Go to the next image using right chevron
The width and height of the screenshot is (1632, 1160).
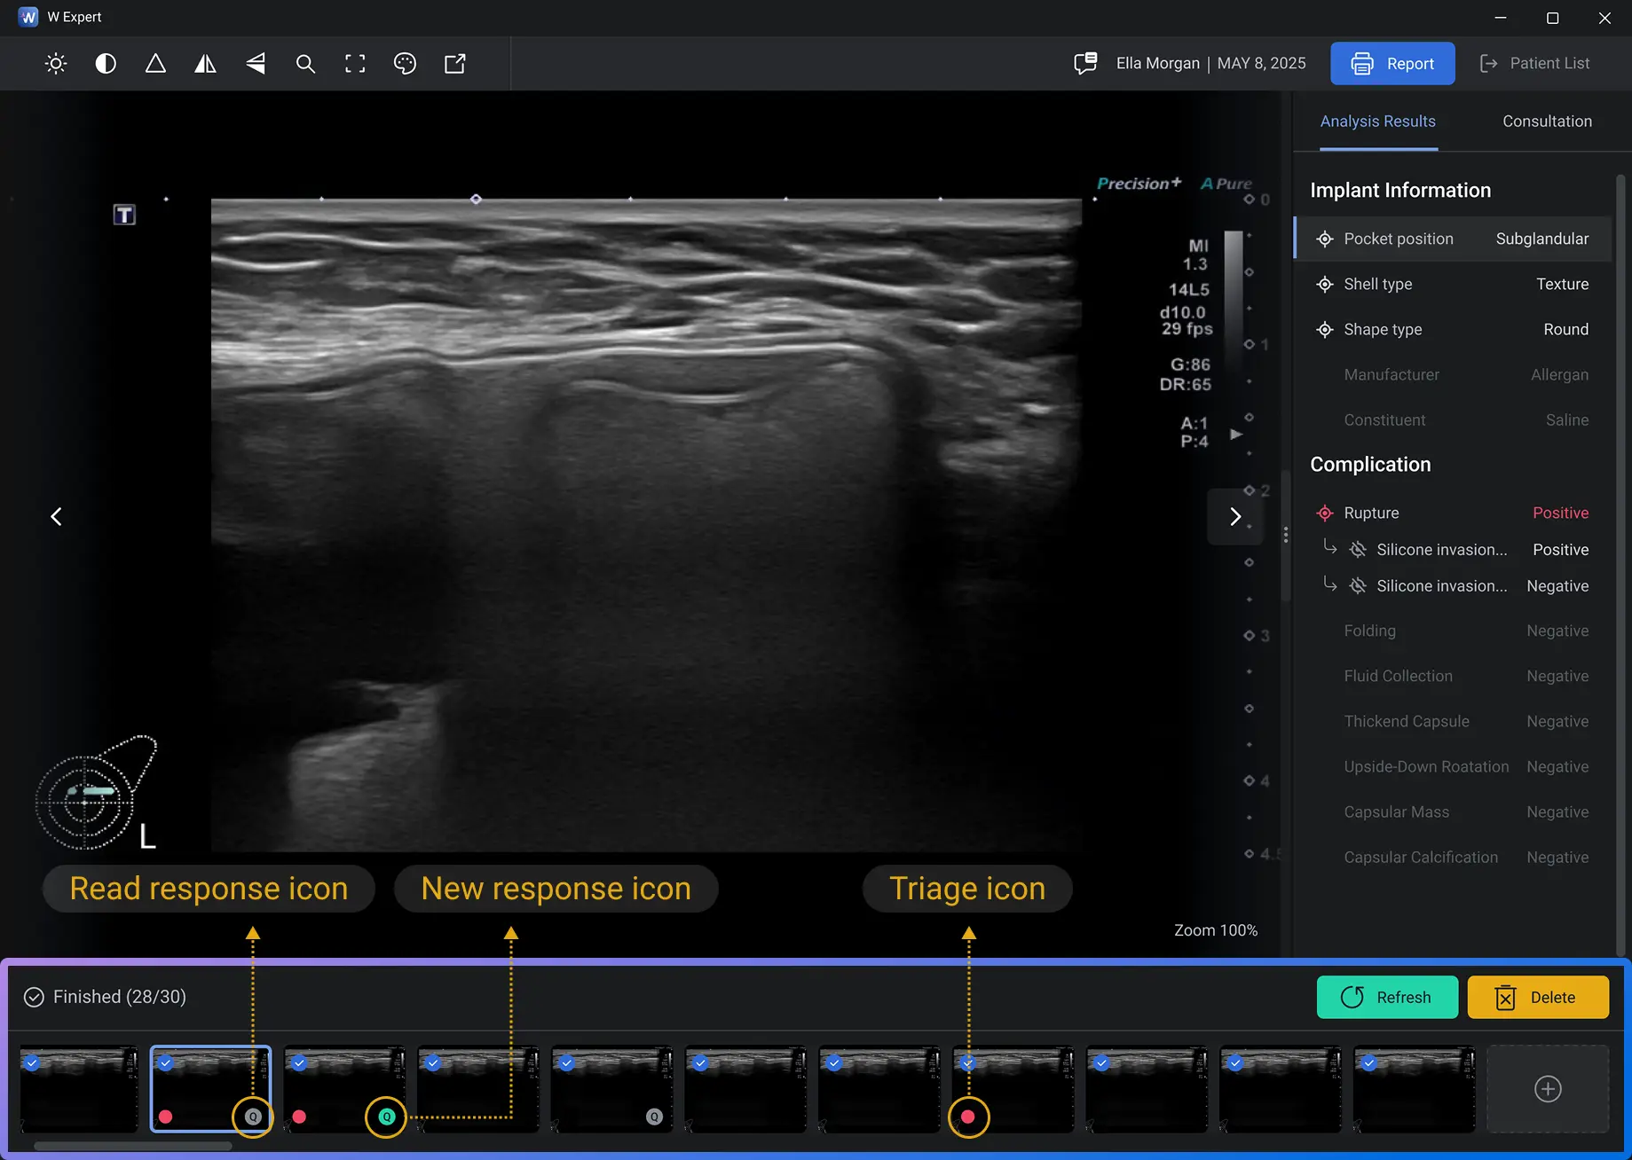[x=1234, y=516]
